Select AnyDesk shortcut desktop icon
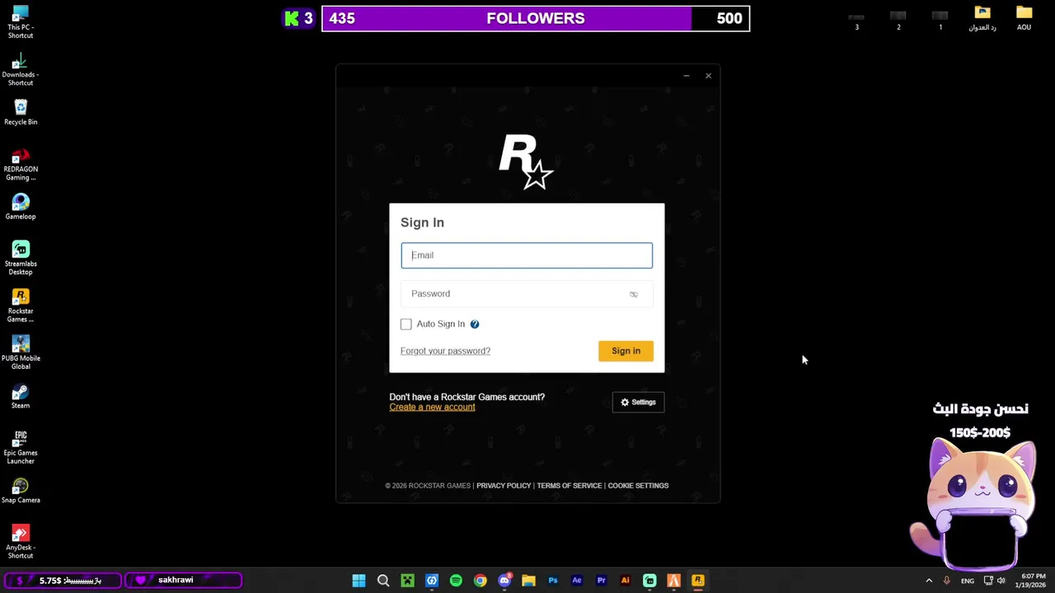1055x593 pixels. pos(21,543)
